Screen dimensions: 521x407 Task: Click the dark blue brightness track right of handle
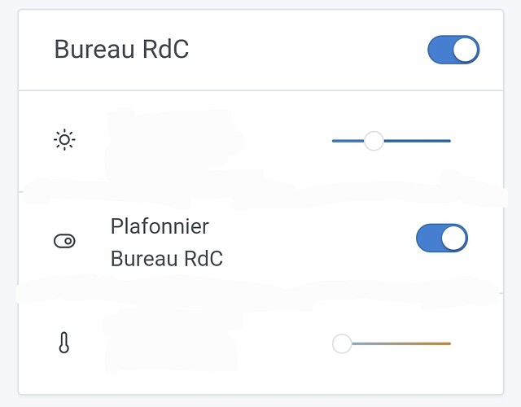coord(417,141)
